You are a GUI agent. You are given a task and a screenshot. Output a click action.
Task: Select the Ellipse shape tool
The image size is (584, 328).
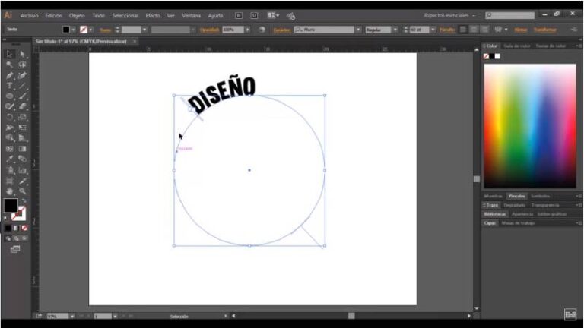9,96
